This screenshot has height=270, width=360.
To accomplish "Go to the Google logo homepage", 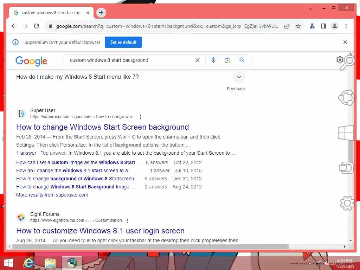I will [31, 61].
